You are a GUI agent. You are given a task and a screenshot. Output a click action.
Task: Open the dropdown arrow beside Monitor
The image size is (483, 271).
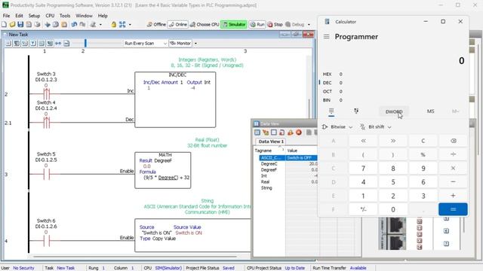coord(195,44)
